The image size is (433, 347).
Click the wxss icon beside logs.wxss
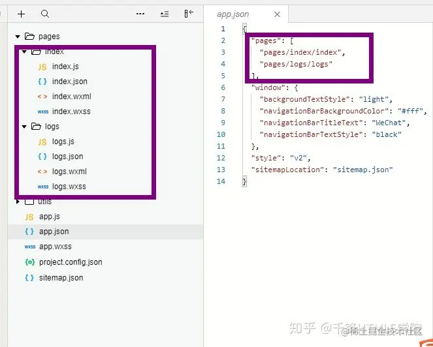tap(43, 187)
